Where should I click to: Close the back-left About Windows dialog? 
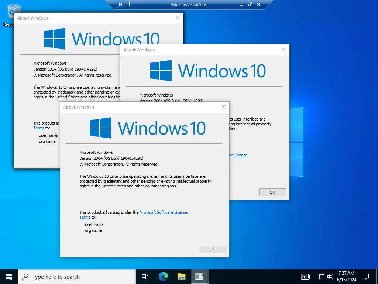178,18
